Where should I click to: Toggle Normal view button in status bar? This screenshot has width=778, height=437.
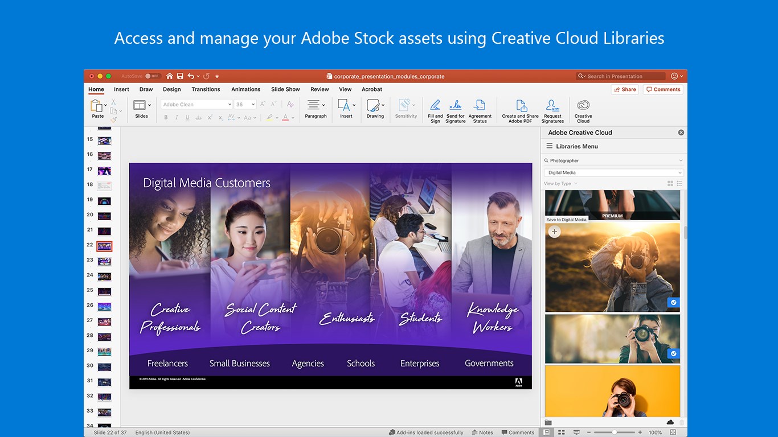pos(547,432)
